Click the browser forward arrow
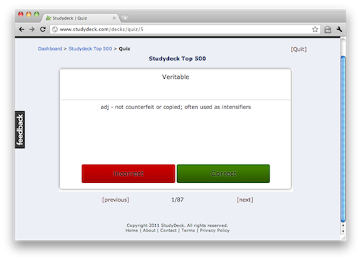The image size is (361, 261). click(x=32, y=30)
